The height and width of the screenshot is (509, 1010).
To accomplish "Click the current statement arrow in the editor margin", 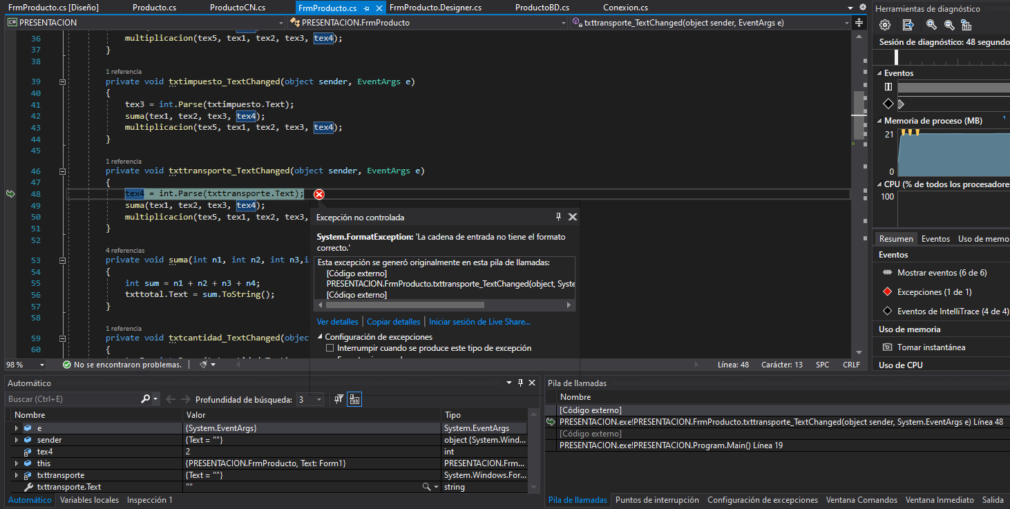I will (10, 194).
